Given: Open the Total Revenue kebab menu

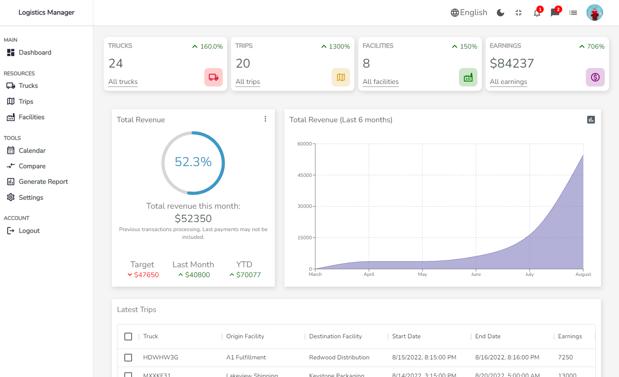Looking at the screenshot, I should click(x=265, y=119).
